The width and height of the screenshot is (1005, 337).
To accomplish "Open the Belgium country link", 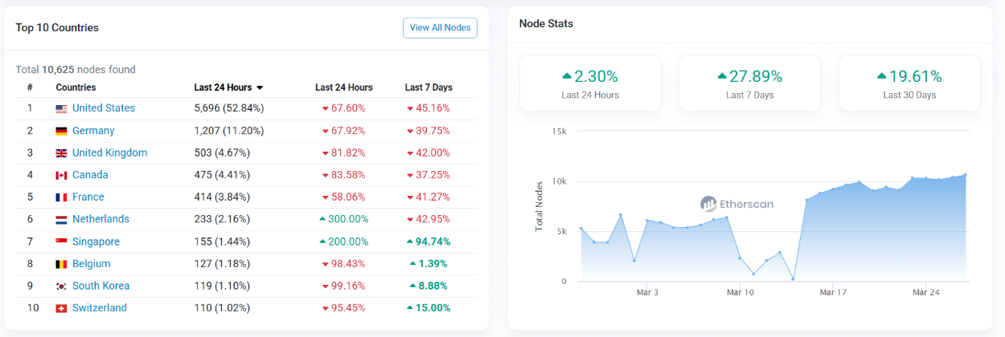I will (x=91, y=264).
